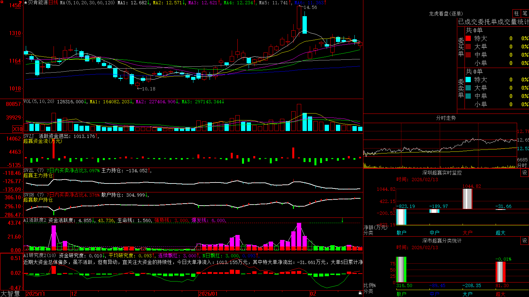Click the 贝肯能源 stock name
The height and width of the screenshot is (297, 529).
click(x=38, y=3)
